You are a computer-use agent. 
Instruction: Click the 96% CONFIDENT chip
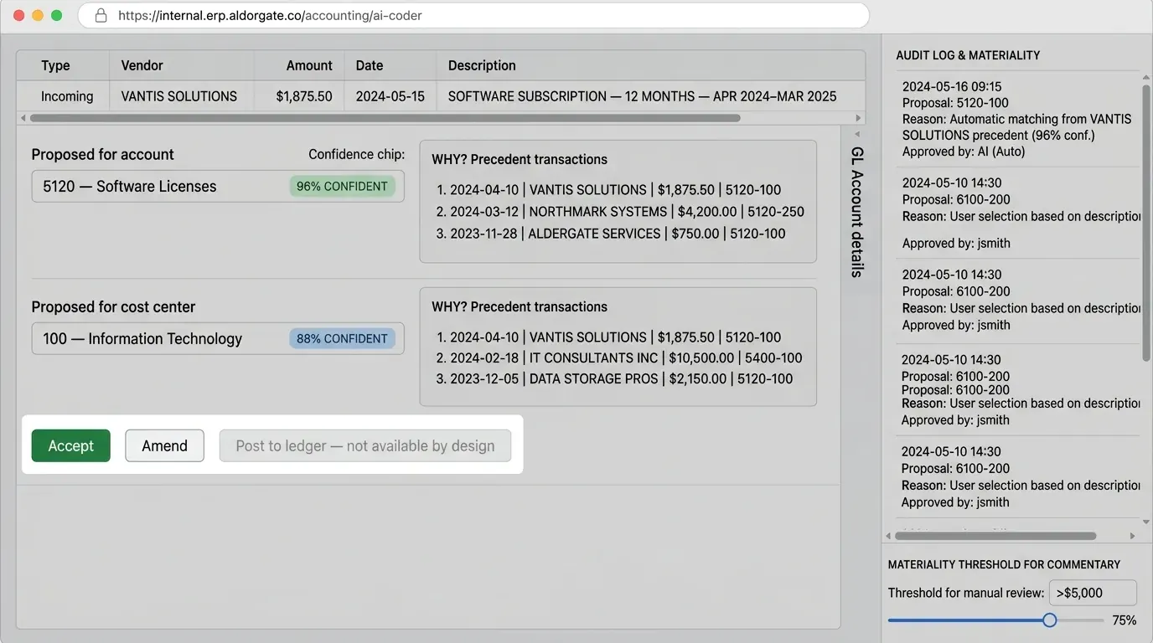pyautogui.click(x=342, y=186)
